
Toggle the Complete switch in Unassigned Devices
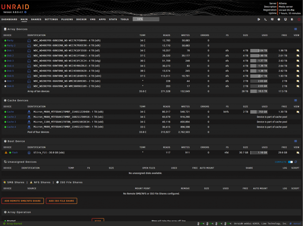point(291,162)
